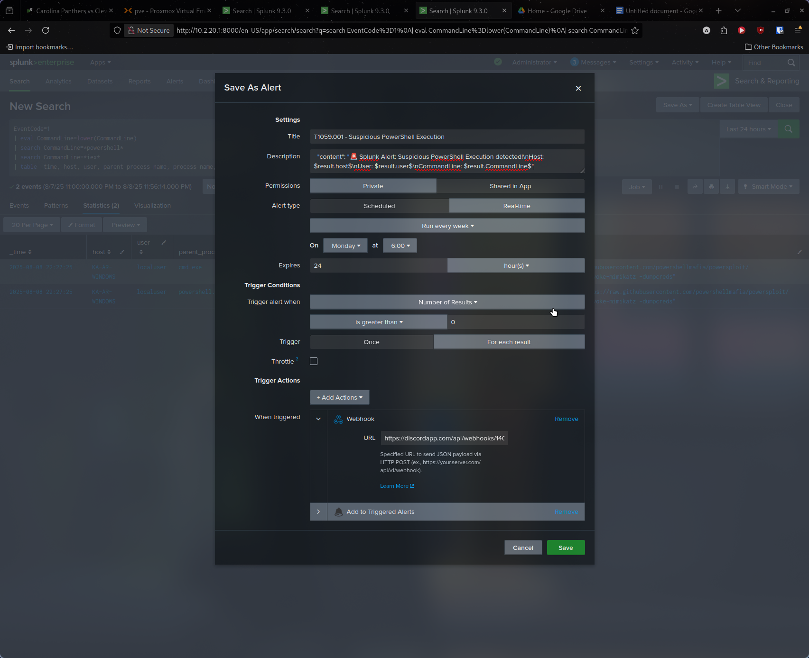This screenshot has height=658, width=809.
Task: Open the Run every week dropdown
Action: pos(447,226)
